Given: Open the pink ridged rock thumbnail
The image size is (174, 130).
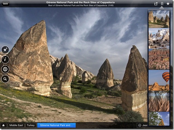Looking at the screenshot, I should tap(159, 101).
